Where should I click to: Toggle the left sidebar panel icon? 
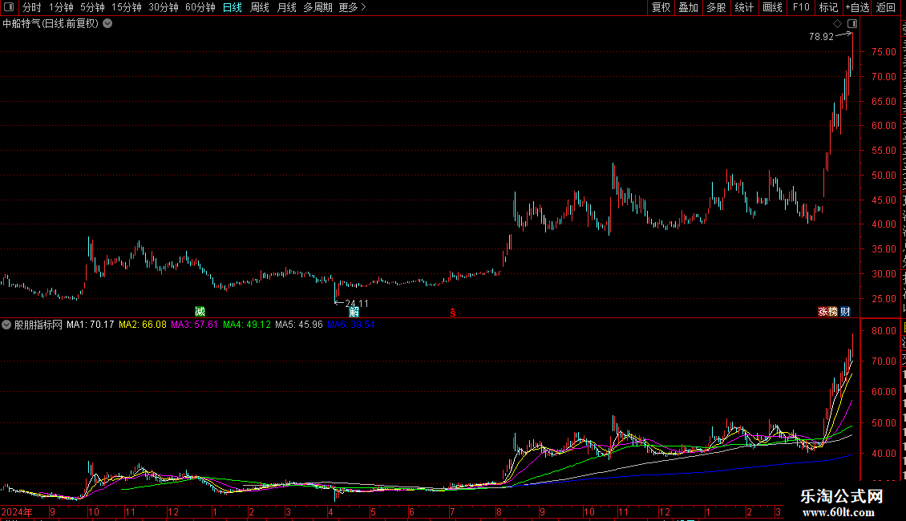(9, 7)
